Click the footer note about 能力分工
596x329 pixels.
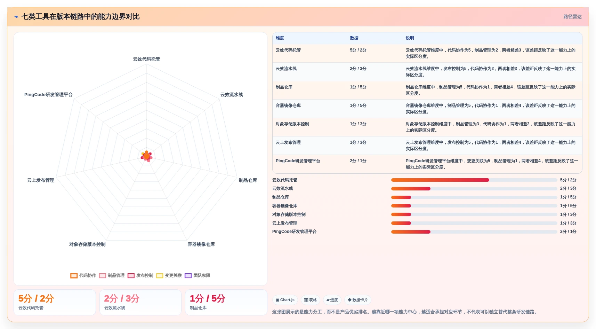click(x=405, y=312)
